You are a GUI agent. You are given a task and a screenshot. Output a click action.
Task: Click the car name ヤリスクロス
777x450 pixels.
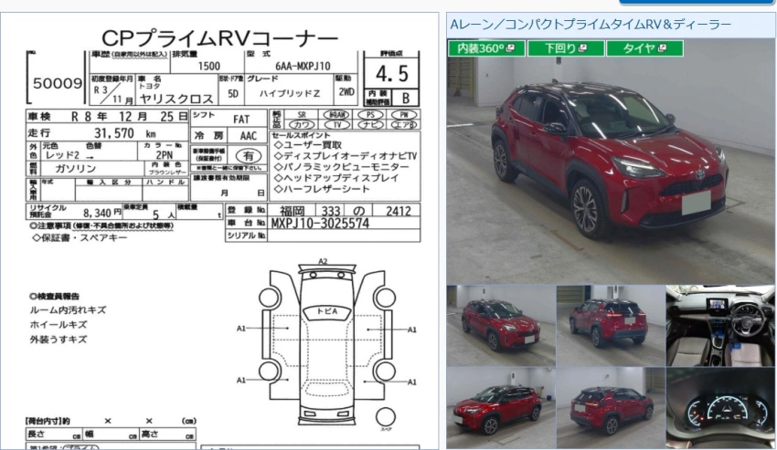[176, 99]
